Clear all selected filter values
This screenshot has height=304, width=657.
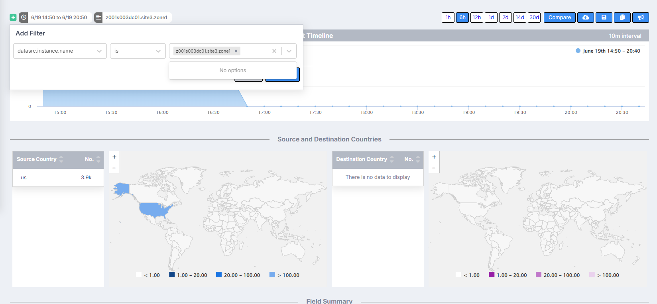[274, 51]
